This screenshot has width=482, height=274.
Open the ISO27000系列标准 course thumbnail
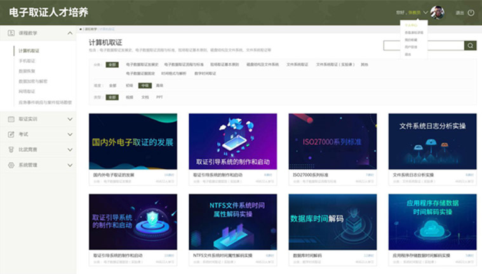pos(333,141)
